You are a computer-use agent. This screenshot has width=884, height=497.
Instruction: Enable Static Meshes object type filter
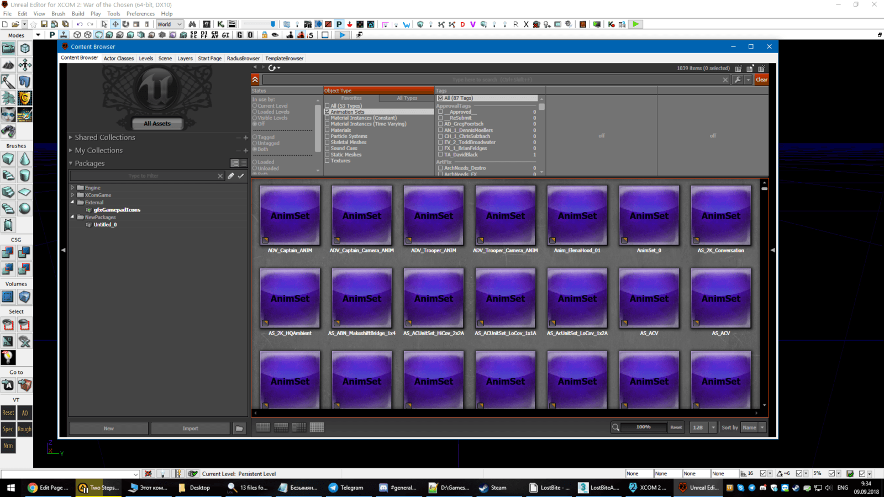(x=327, y=155)
